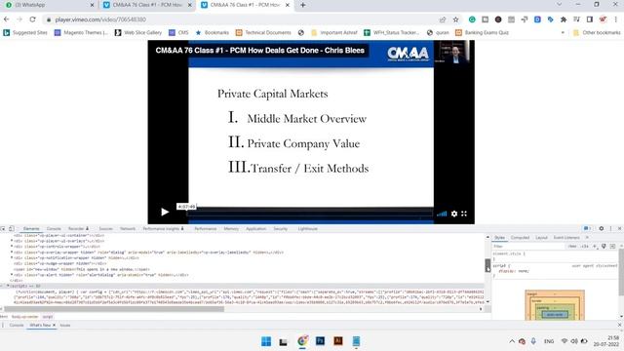Open the Other bookmarks folder

(x=597, y=32)
